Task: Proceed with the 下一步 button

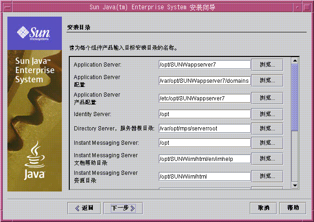Action: [123, 208]
